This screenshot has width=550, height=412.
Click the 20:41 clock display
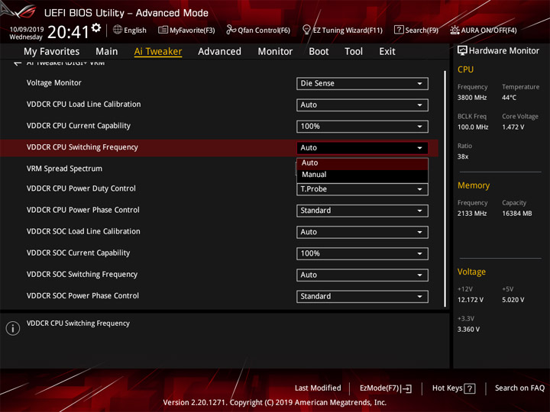tap(69, 32)
